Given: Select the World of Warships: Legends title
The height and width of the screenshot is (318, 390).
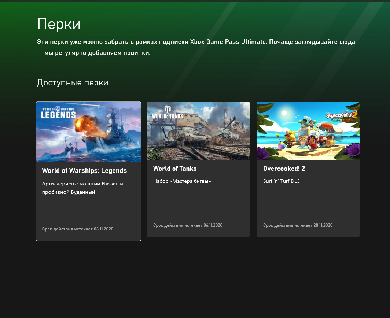Looking at the screenshot, I should 84,171.
